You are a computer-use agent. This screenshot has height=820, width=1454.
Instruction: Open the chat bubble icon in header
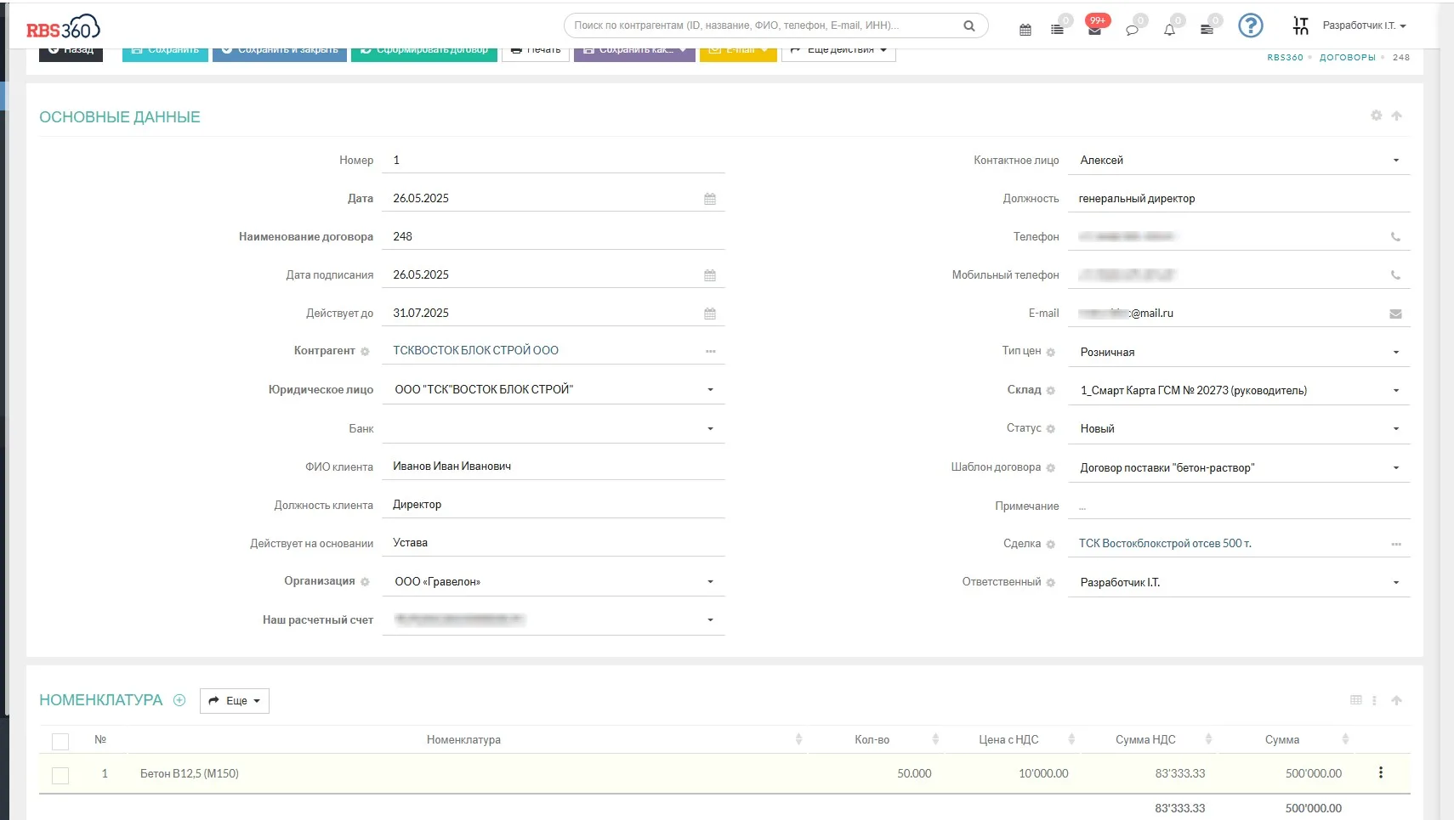coord(1132,30)
